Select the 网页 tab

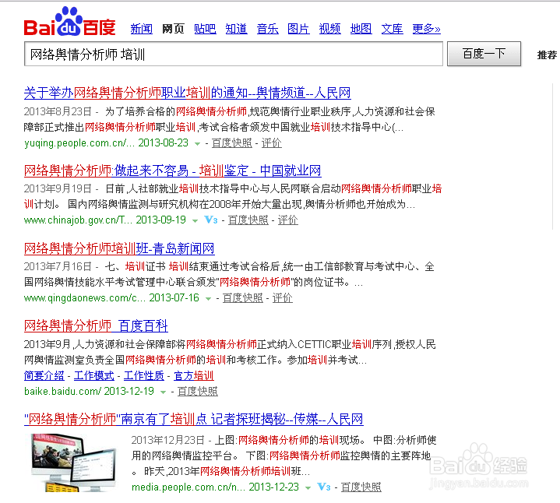pyautogui.click(x=173, y=29)
